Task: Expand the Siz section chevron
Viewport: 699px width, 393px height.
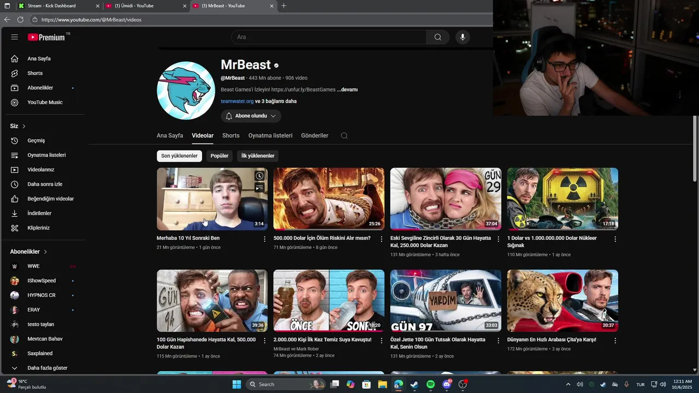Action: (24, 126)
